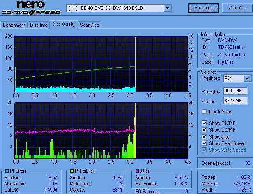
Task: Click the PI Failures maximum 19
Action: tap(120, 184)
